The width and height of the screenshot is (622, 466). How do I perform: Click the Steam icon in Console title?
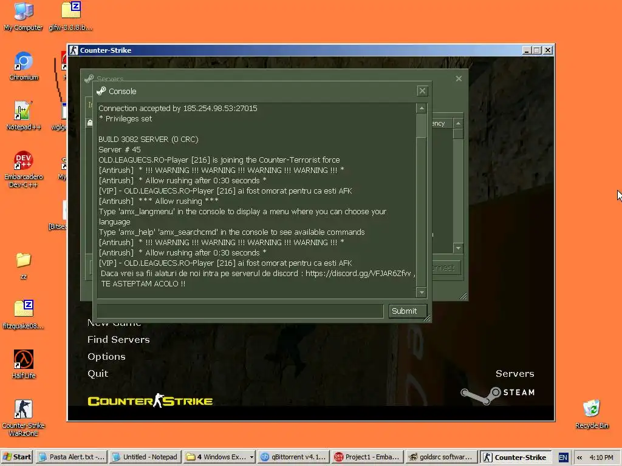click(x=101, y=91)
